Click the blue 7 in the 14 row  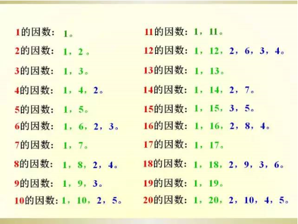pos(247,90)
